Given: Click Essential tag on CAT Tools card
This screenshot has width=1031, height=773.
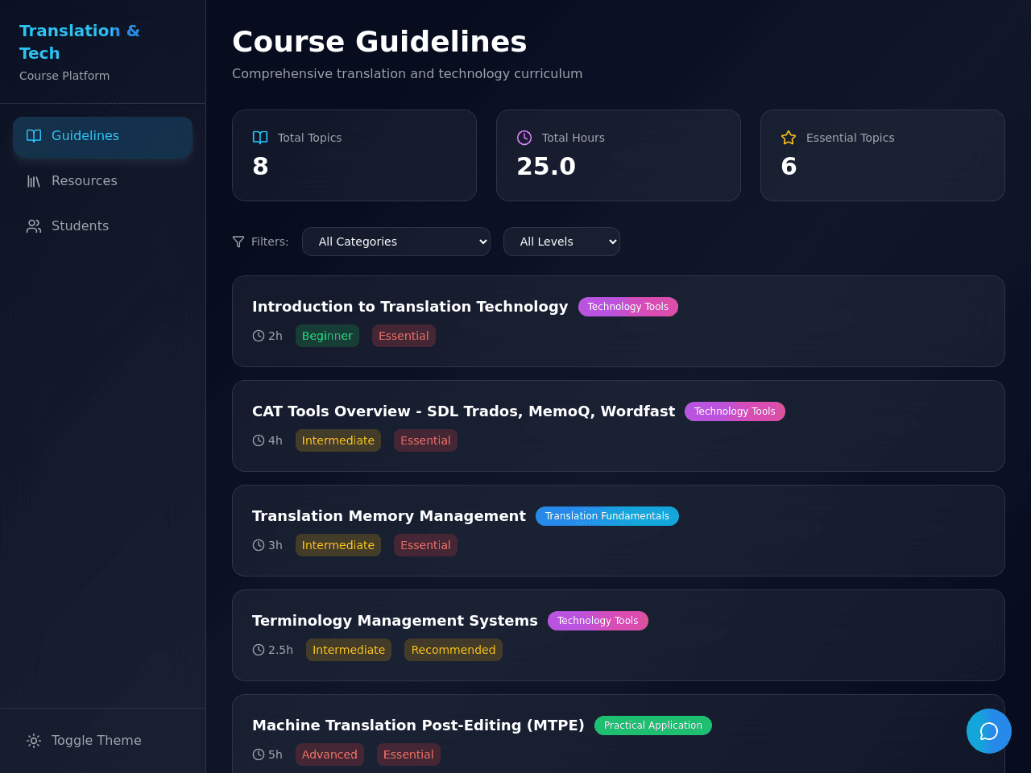Looking at the screenshot, I should 425,440.
